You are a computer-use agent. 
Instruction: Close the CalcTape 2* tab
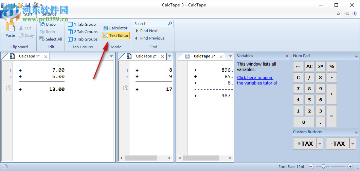162,57
